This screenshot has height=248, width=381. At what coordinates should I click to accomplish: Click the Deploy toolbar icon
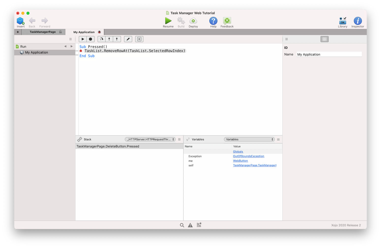pyautogui.click(x=193, y=21)
